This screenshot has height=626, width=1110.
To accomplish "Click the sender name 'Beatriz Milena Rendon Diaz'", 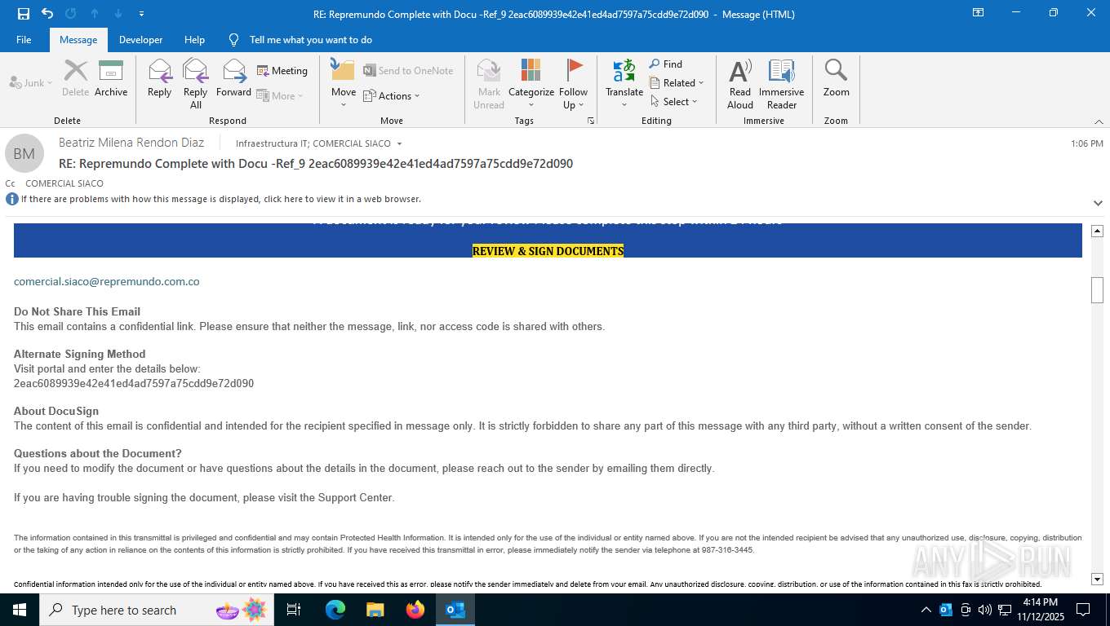I will click(x=131, y=143).
